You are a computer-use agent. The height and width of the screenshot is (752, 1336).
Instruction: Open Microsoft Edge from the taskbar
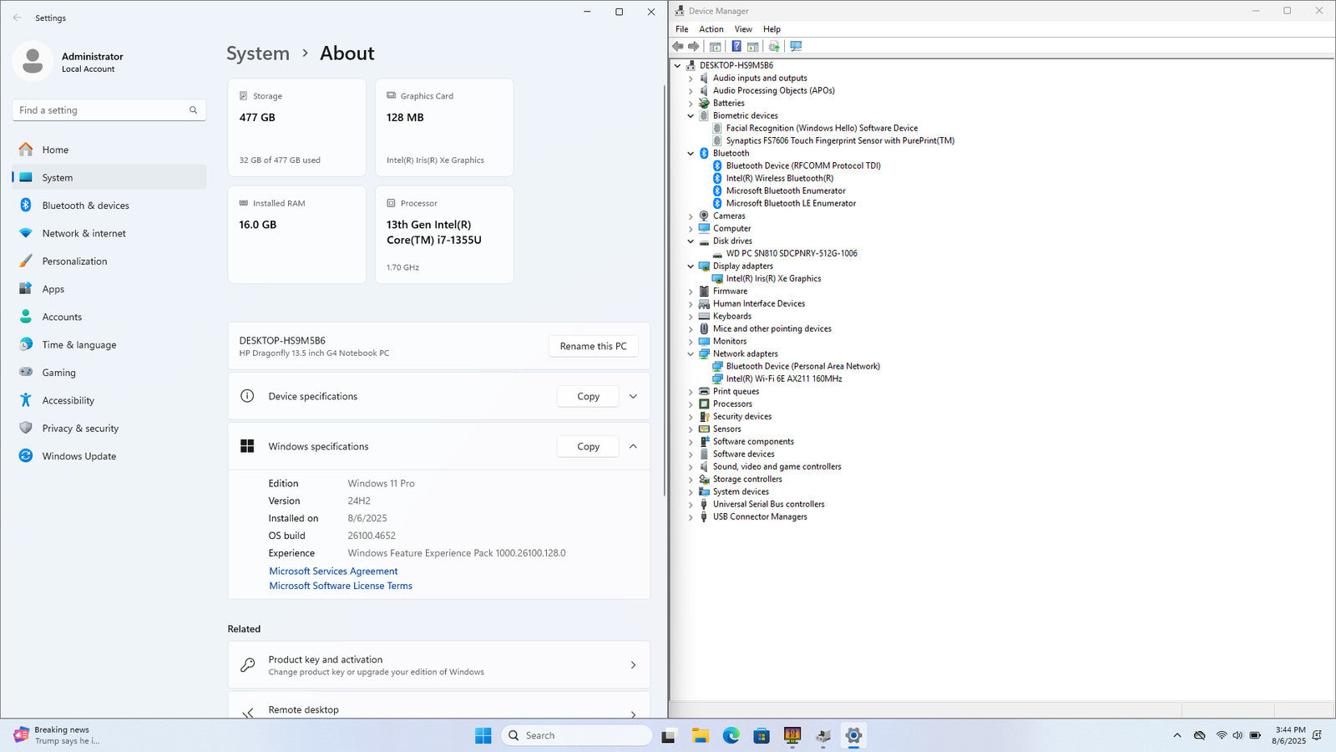(x=731, y=735)
